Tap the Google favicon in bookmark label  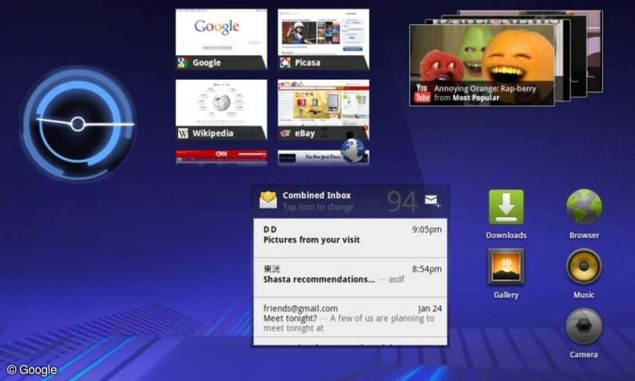coord(183,63)
